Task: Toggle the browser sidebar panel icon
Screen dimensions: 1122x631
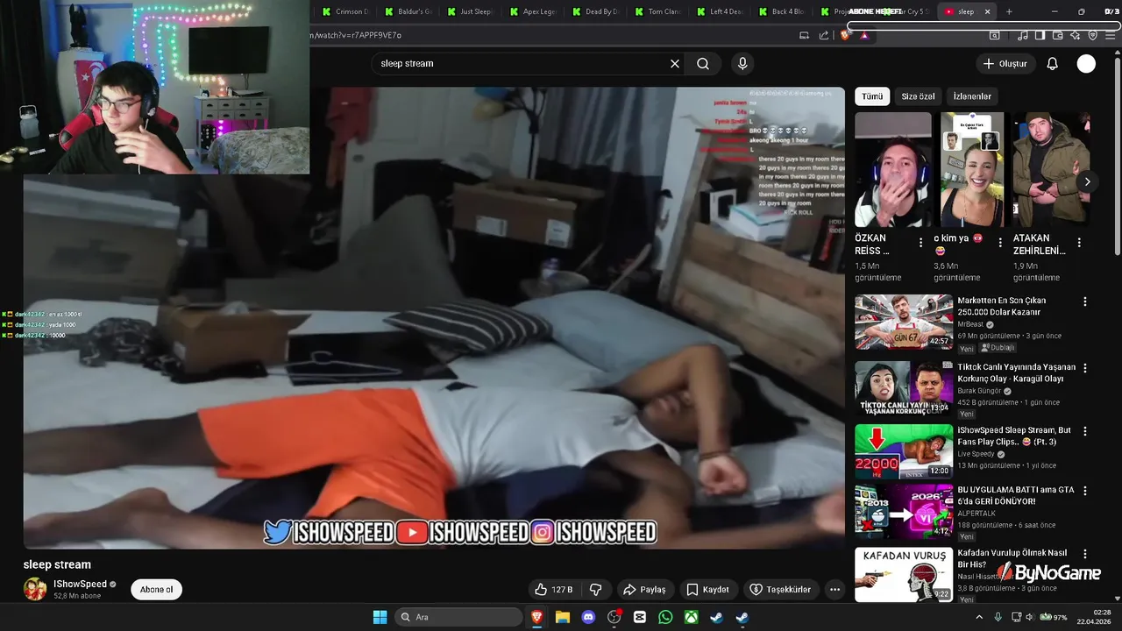Action: 1040,35
